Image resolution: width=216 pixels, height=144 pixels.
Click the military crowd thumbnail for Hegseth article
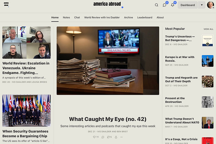click(208, 82)
